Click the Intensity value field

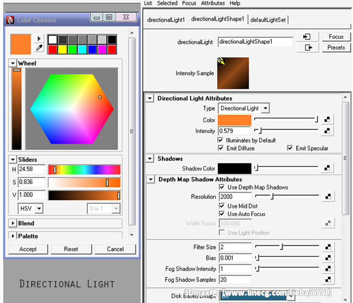tap(234, 131)
